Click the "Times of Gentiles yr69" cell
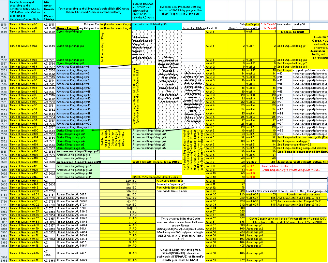This screenshot has height=263, width=328. pos(26,25)
